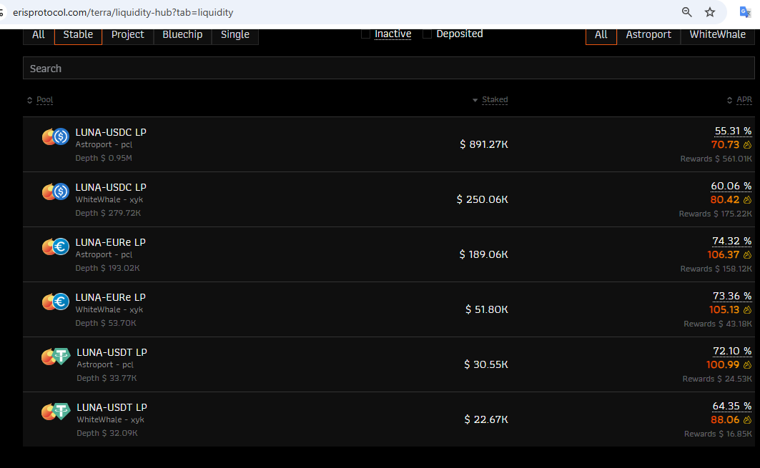Click the LUNA-USDT WhiteWhale pool token icon

(55, 412)
